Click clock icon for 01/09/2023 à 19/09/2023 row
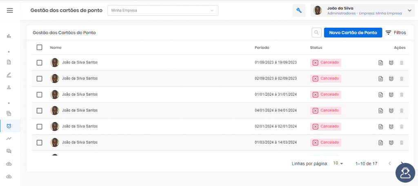 point(391,63)
